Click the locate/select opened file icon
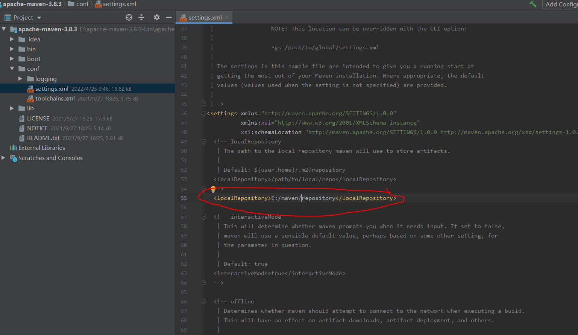The height and width of the screenshot is (335, 578). pyautogui.click(x=129, y=17)
